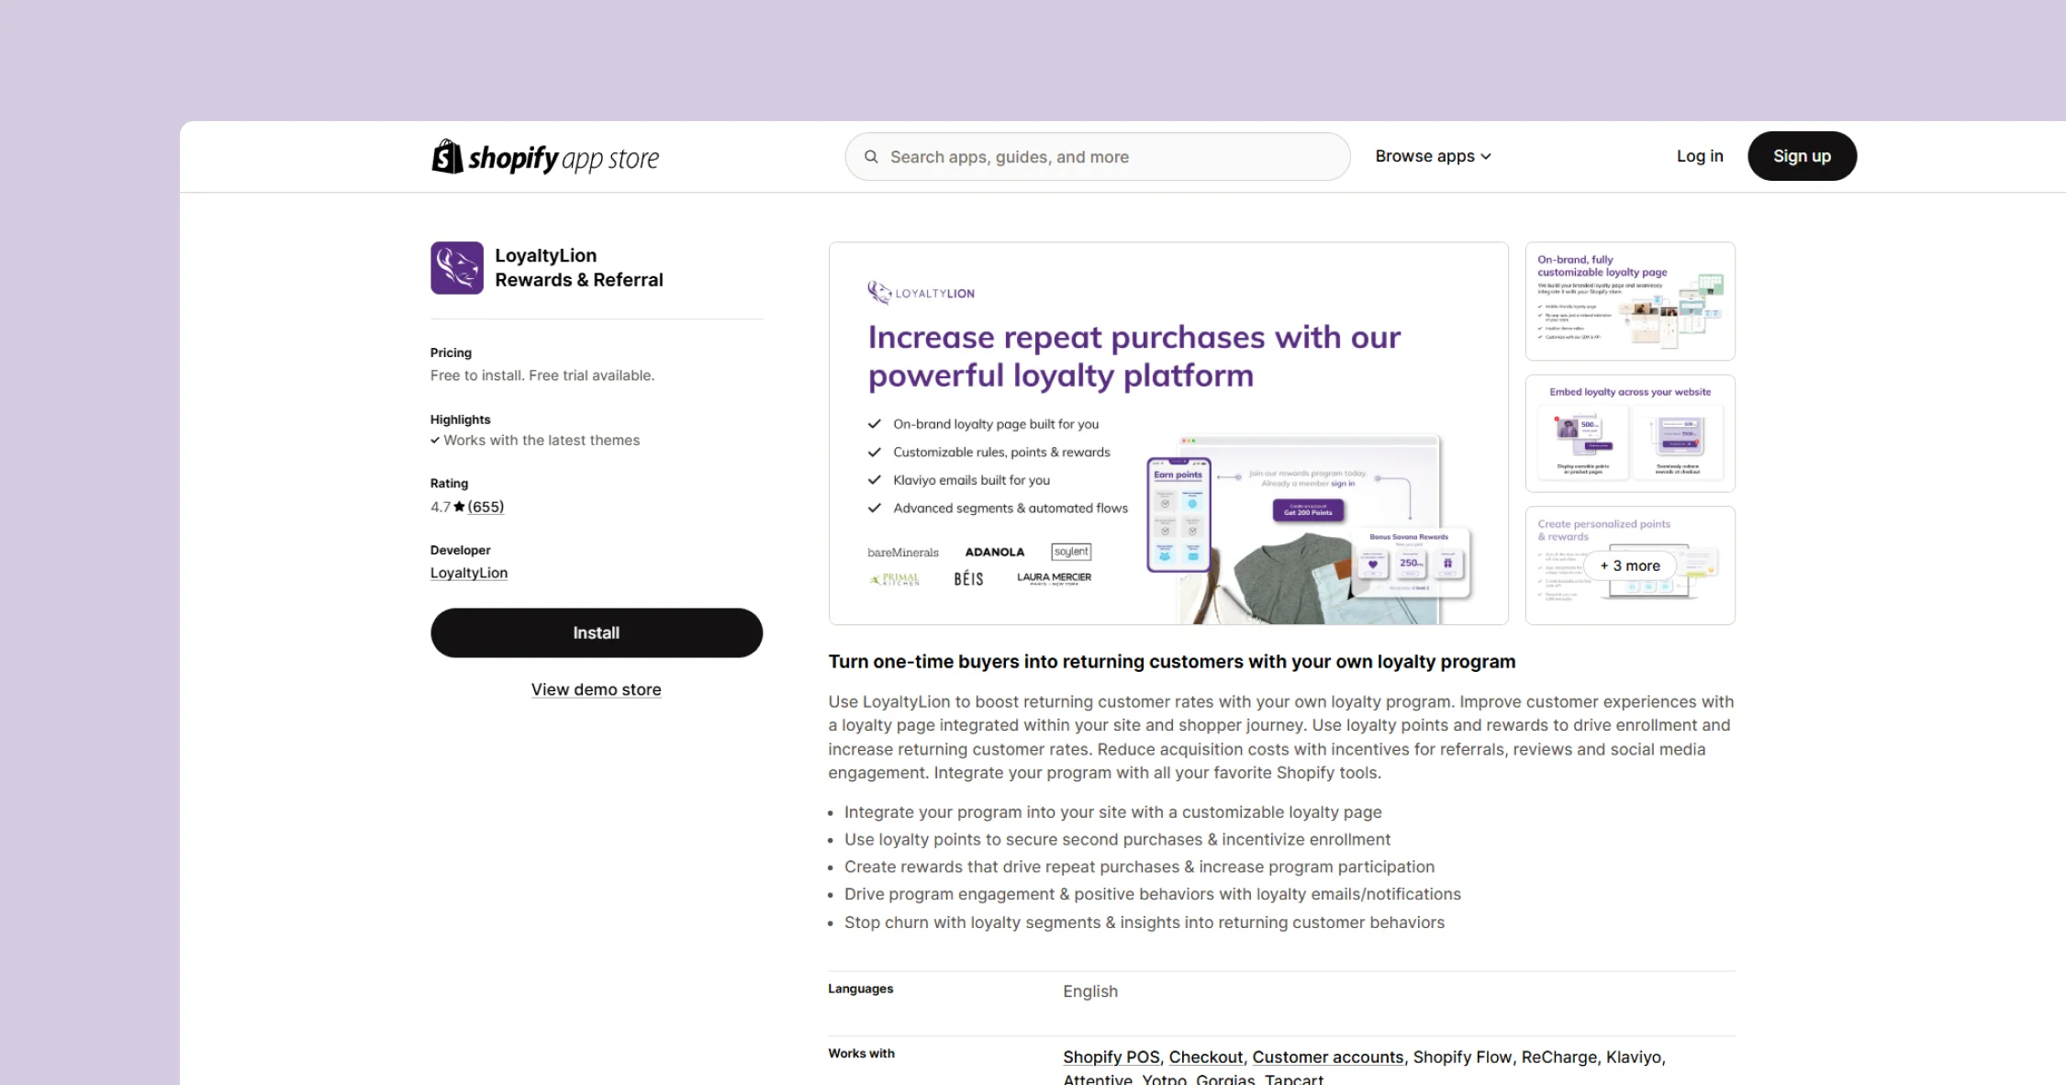2066x1085 pixels.
Task: Click the Use loyalty points bullet point
Action: point(1117,840)
